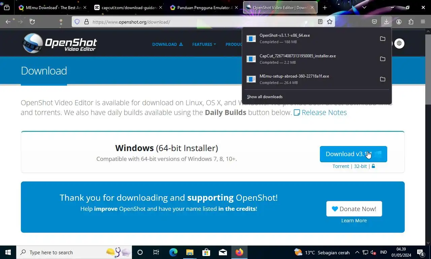The image size is (431, 259).
Task: Click Firefox icon on taskbar
Action: pyautogui.click(x=239, y=252)
